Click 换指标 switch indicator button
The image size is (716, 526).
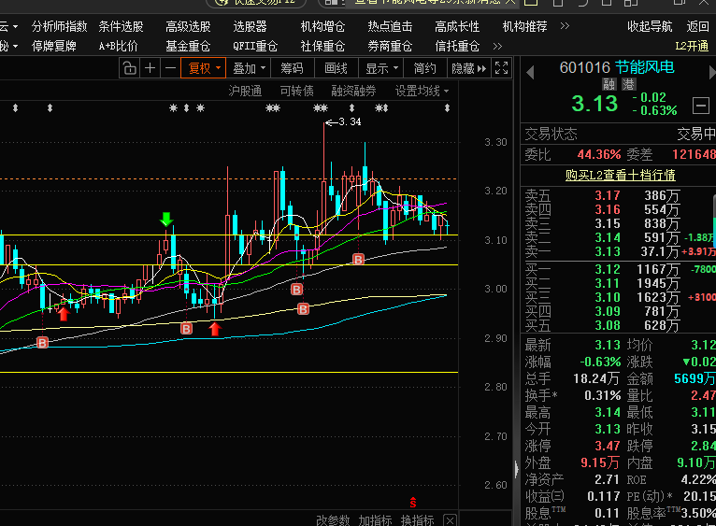coord(418,520)
